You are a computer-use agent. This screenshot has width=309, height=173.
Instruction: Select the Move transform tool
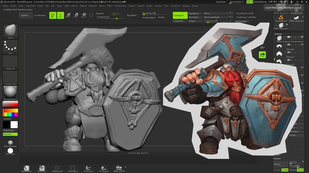coord(68,15)
